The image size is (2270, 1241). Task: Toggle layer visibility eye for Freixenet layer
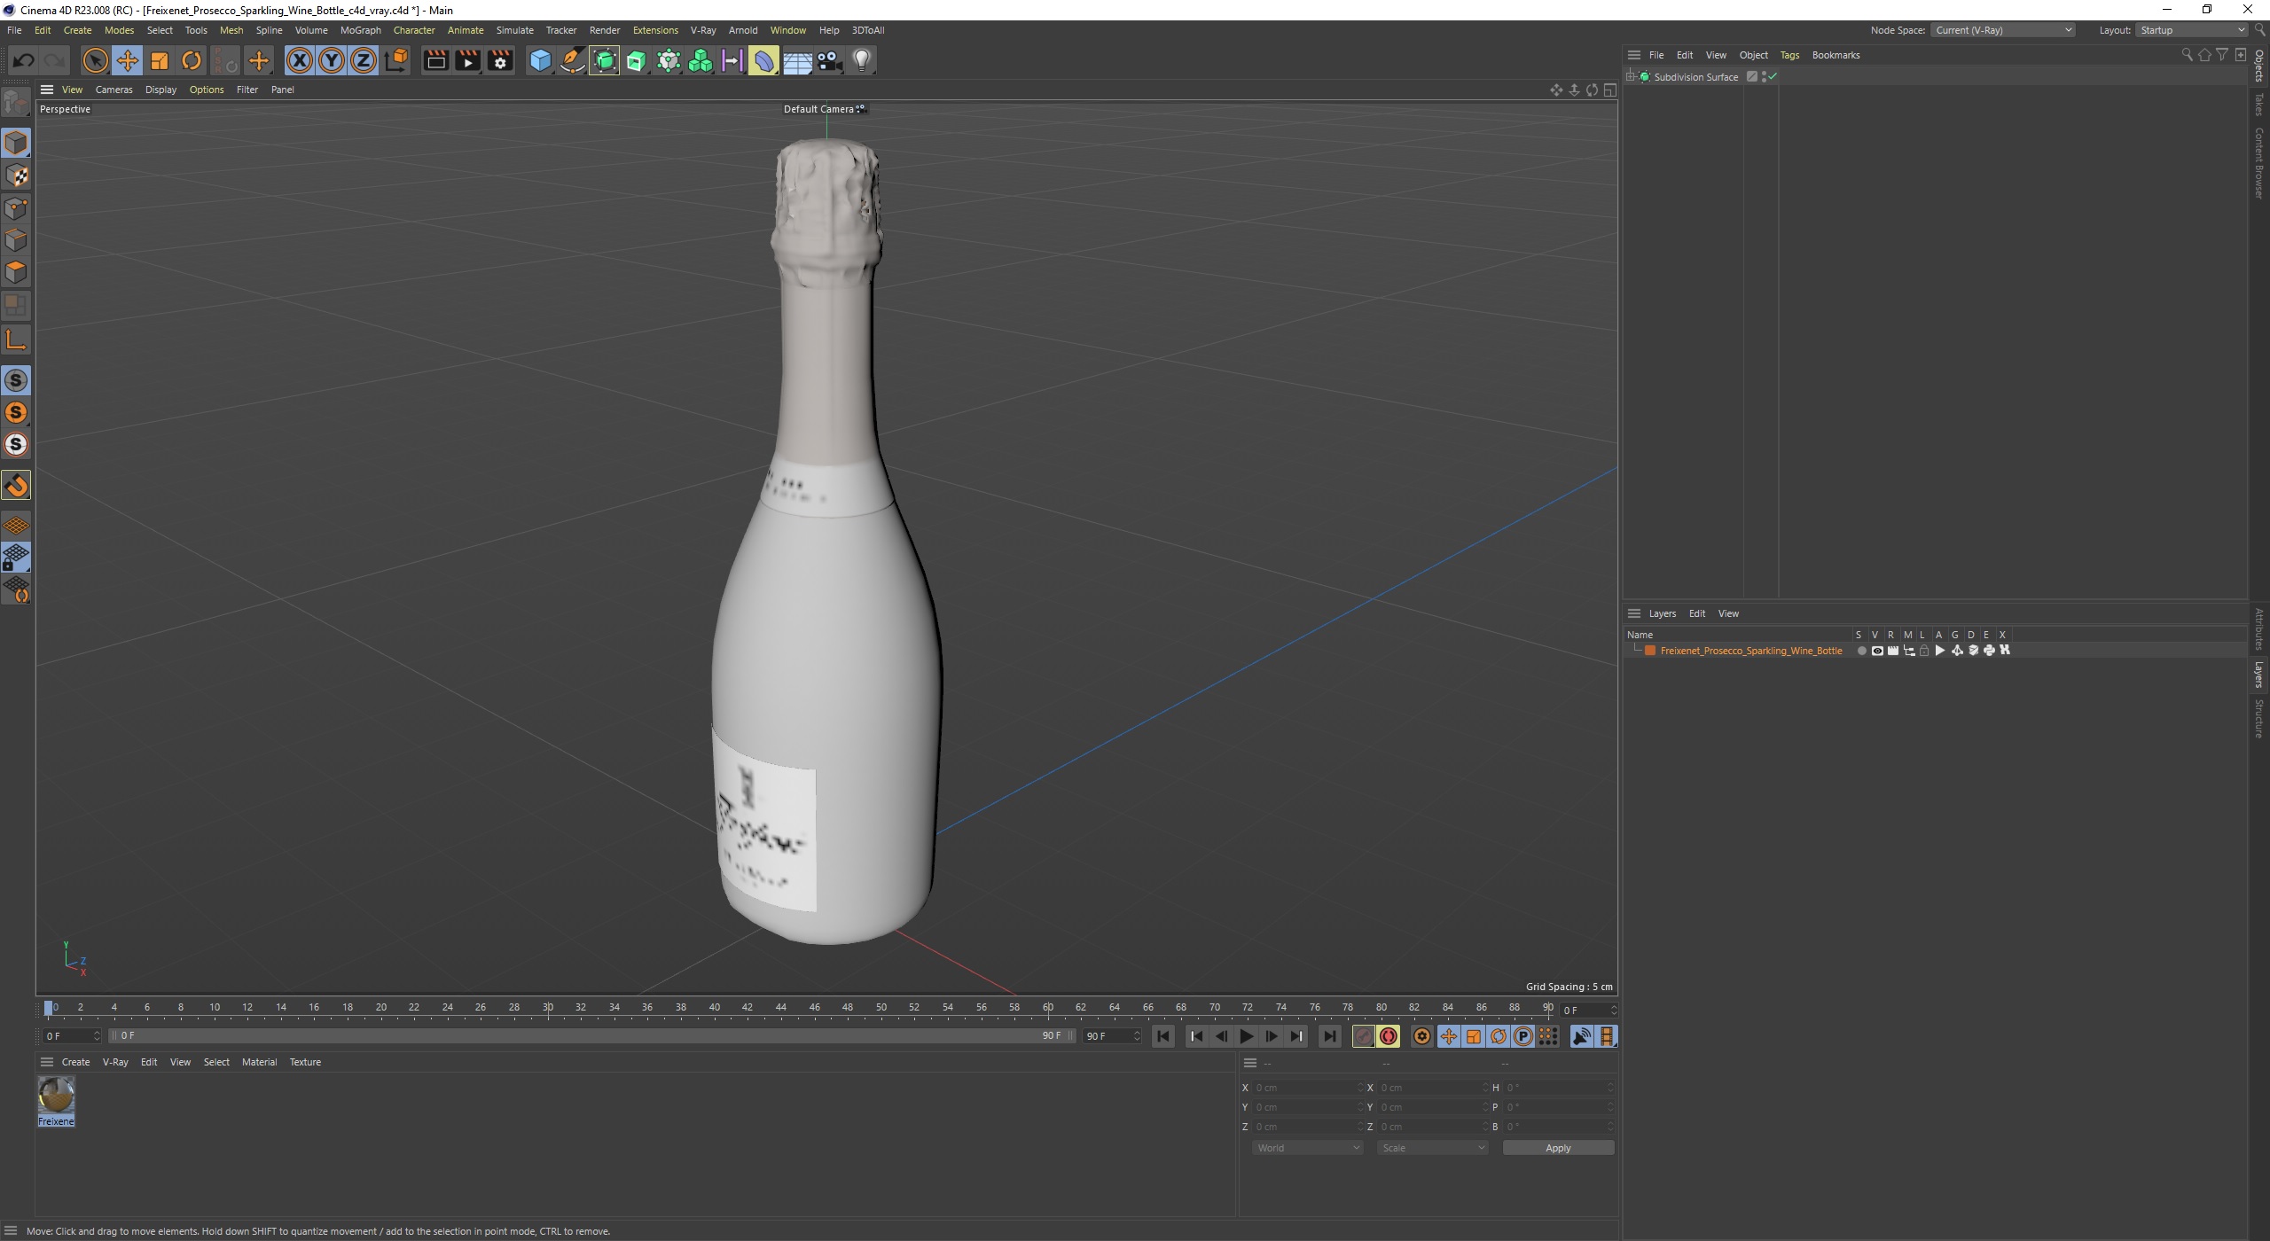click(x=1876, y=651)
